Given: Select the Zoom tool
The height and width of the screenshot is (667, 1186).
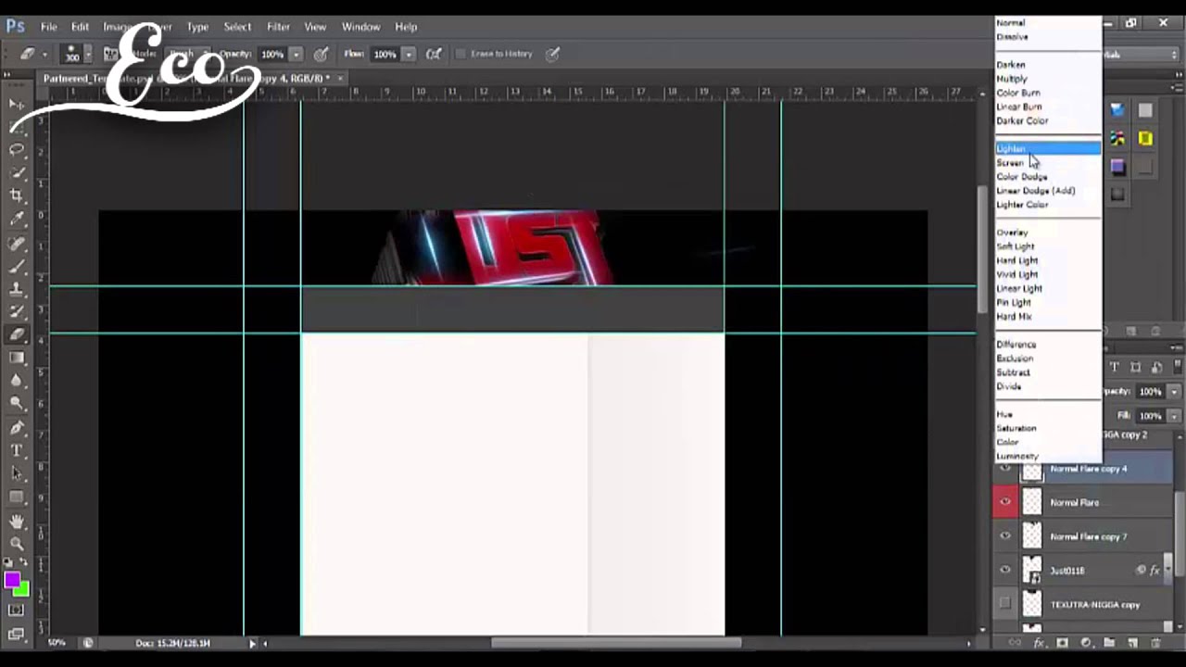Looking at the screenshot, I should coord(17,545).
